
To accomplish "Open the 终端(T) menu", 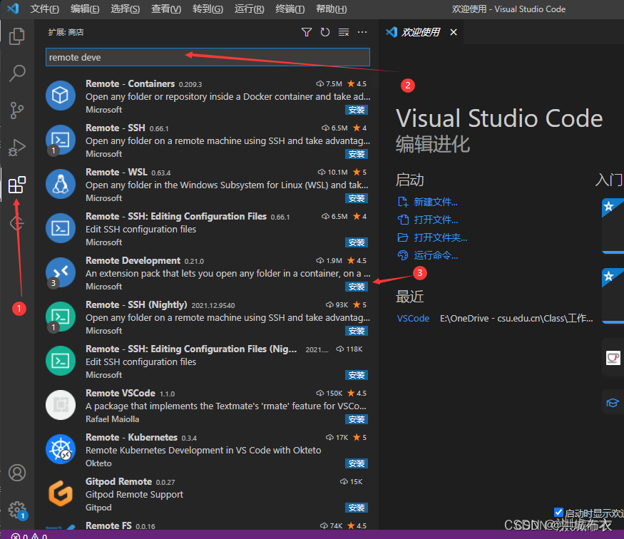I will point(290,9).
